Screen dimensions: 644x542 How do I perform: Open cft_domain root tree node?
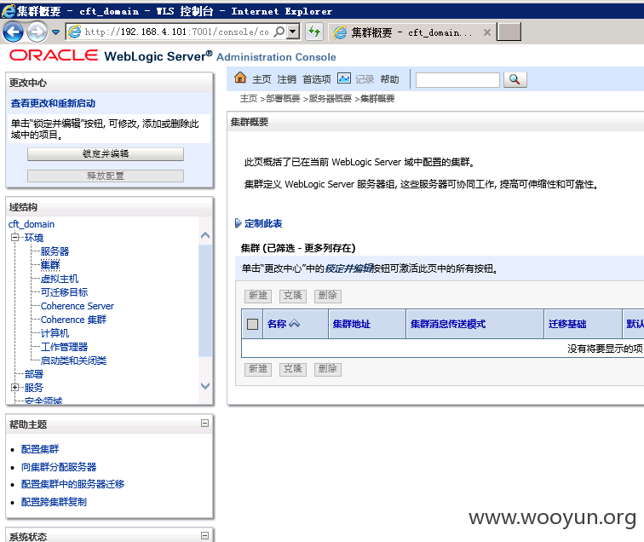pos(32,224)
